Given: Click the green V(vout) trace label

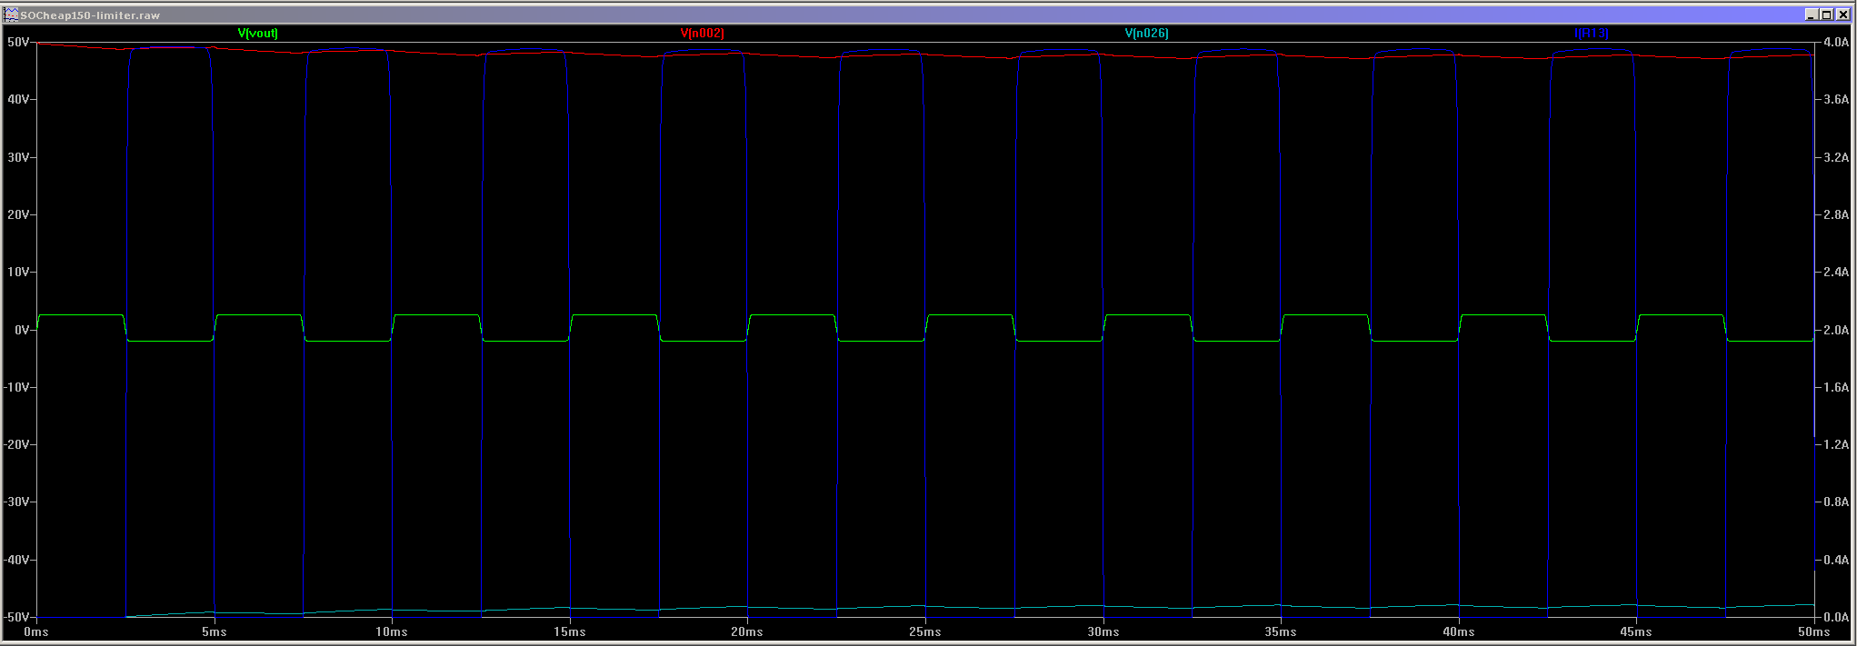Looking at the screenshot, I should (258, 34).
